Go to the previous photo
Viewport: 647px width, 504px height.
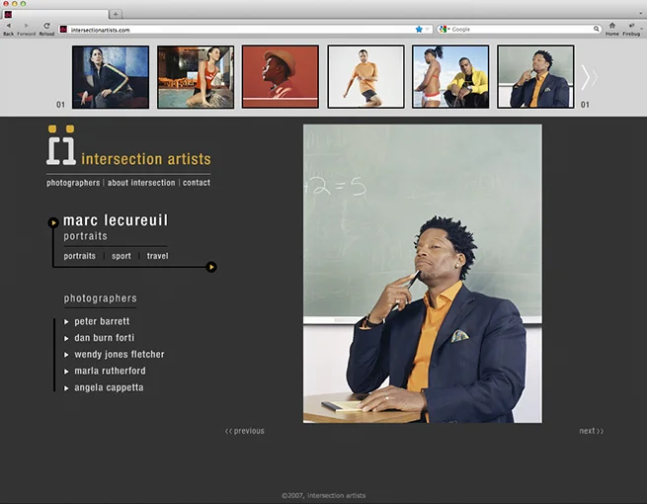(x=245, y=431)
